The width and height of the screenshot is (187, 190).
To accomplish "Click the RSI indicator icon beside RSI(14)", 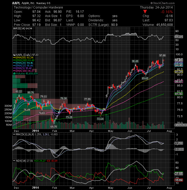I will click(14, 29).
